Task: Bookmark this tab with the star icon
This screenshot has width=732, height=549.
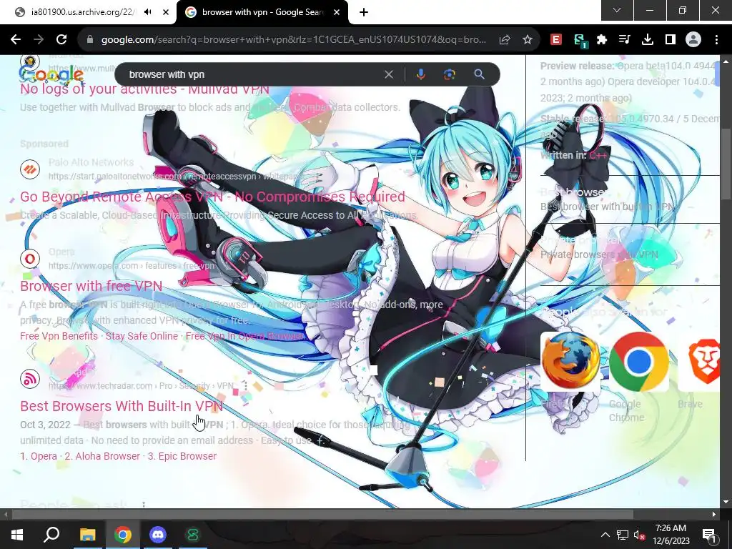Action: click(x=528, y=40)
